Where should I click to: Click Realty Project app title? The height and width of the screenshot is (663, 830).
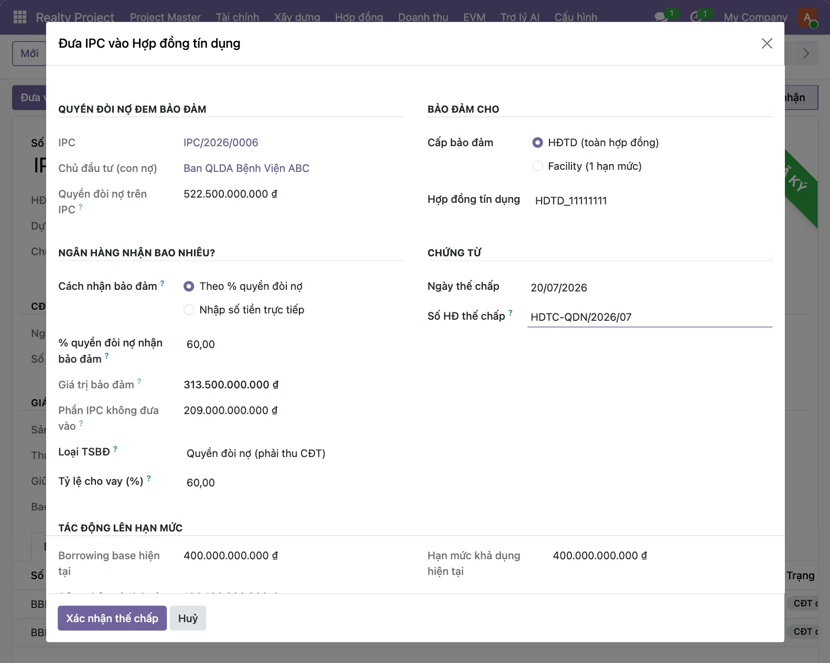pos(75,17)
